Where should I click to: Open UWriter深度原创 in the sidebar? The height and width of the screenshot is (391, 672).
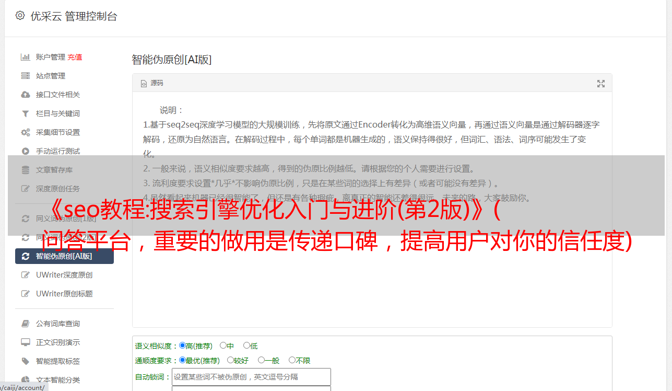tap(64, 275)
